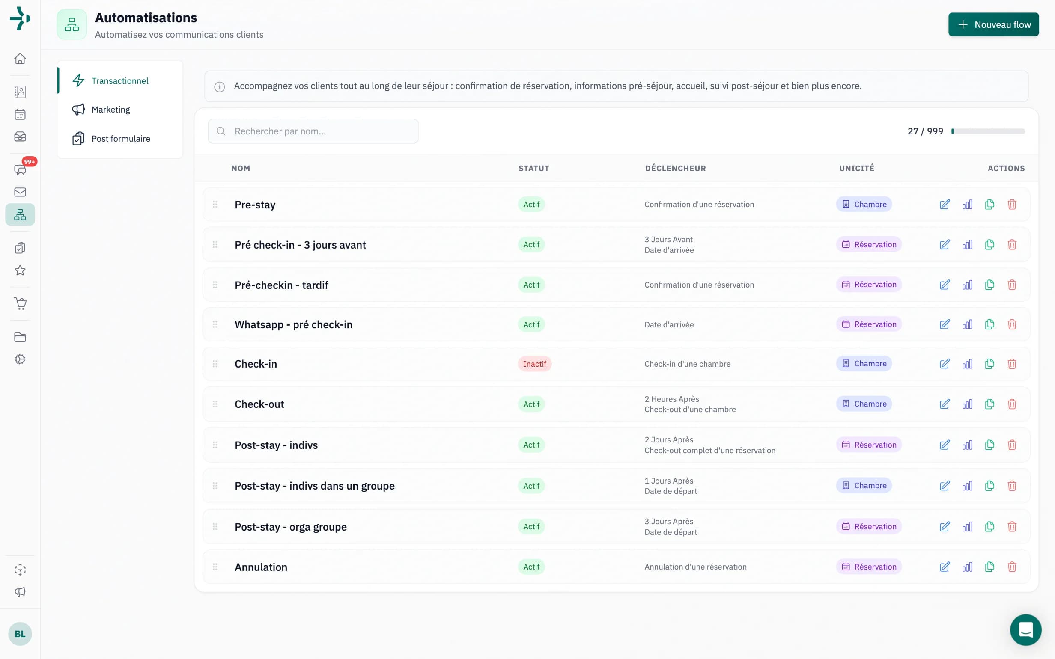Image resolution: width=1055 pixels, height=659 pixels.
Task: Switch to the Marketing section
Action: pos(110,110)
